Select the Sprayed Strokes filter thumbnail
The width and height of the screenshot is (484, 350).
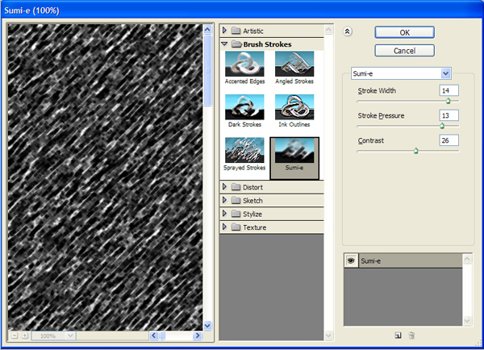pyautogui.click(x=244, y=150)
